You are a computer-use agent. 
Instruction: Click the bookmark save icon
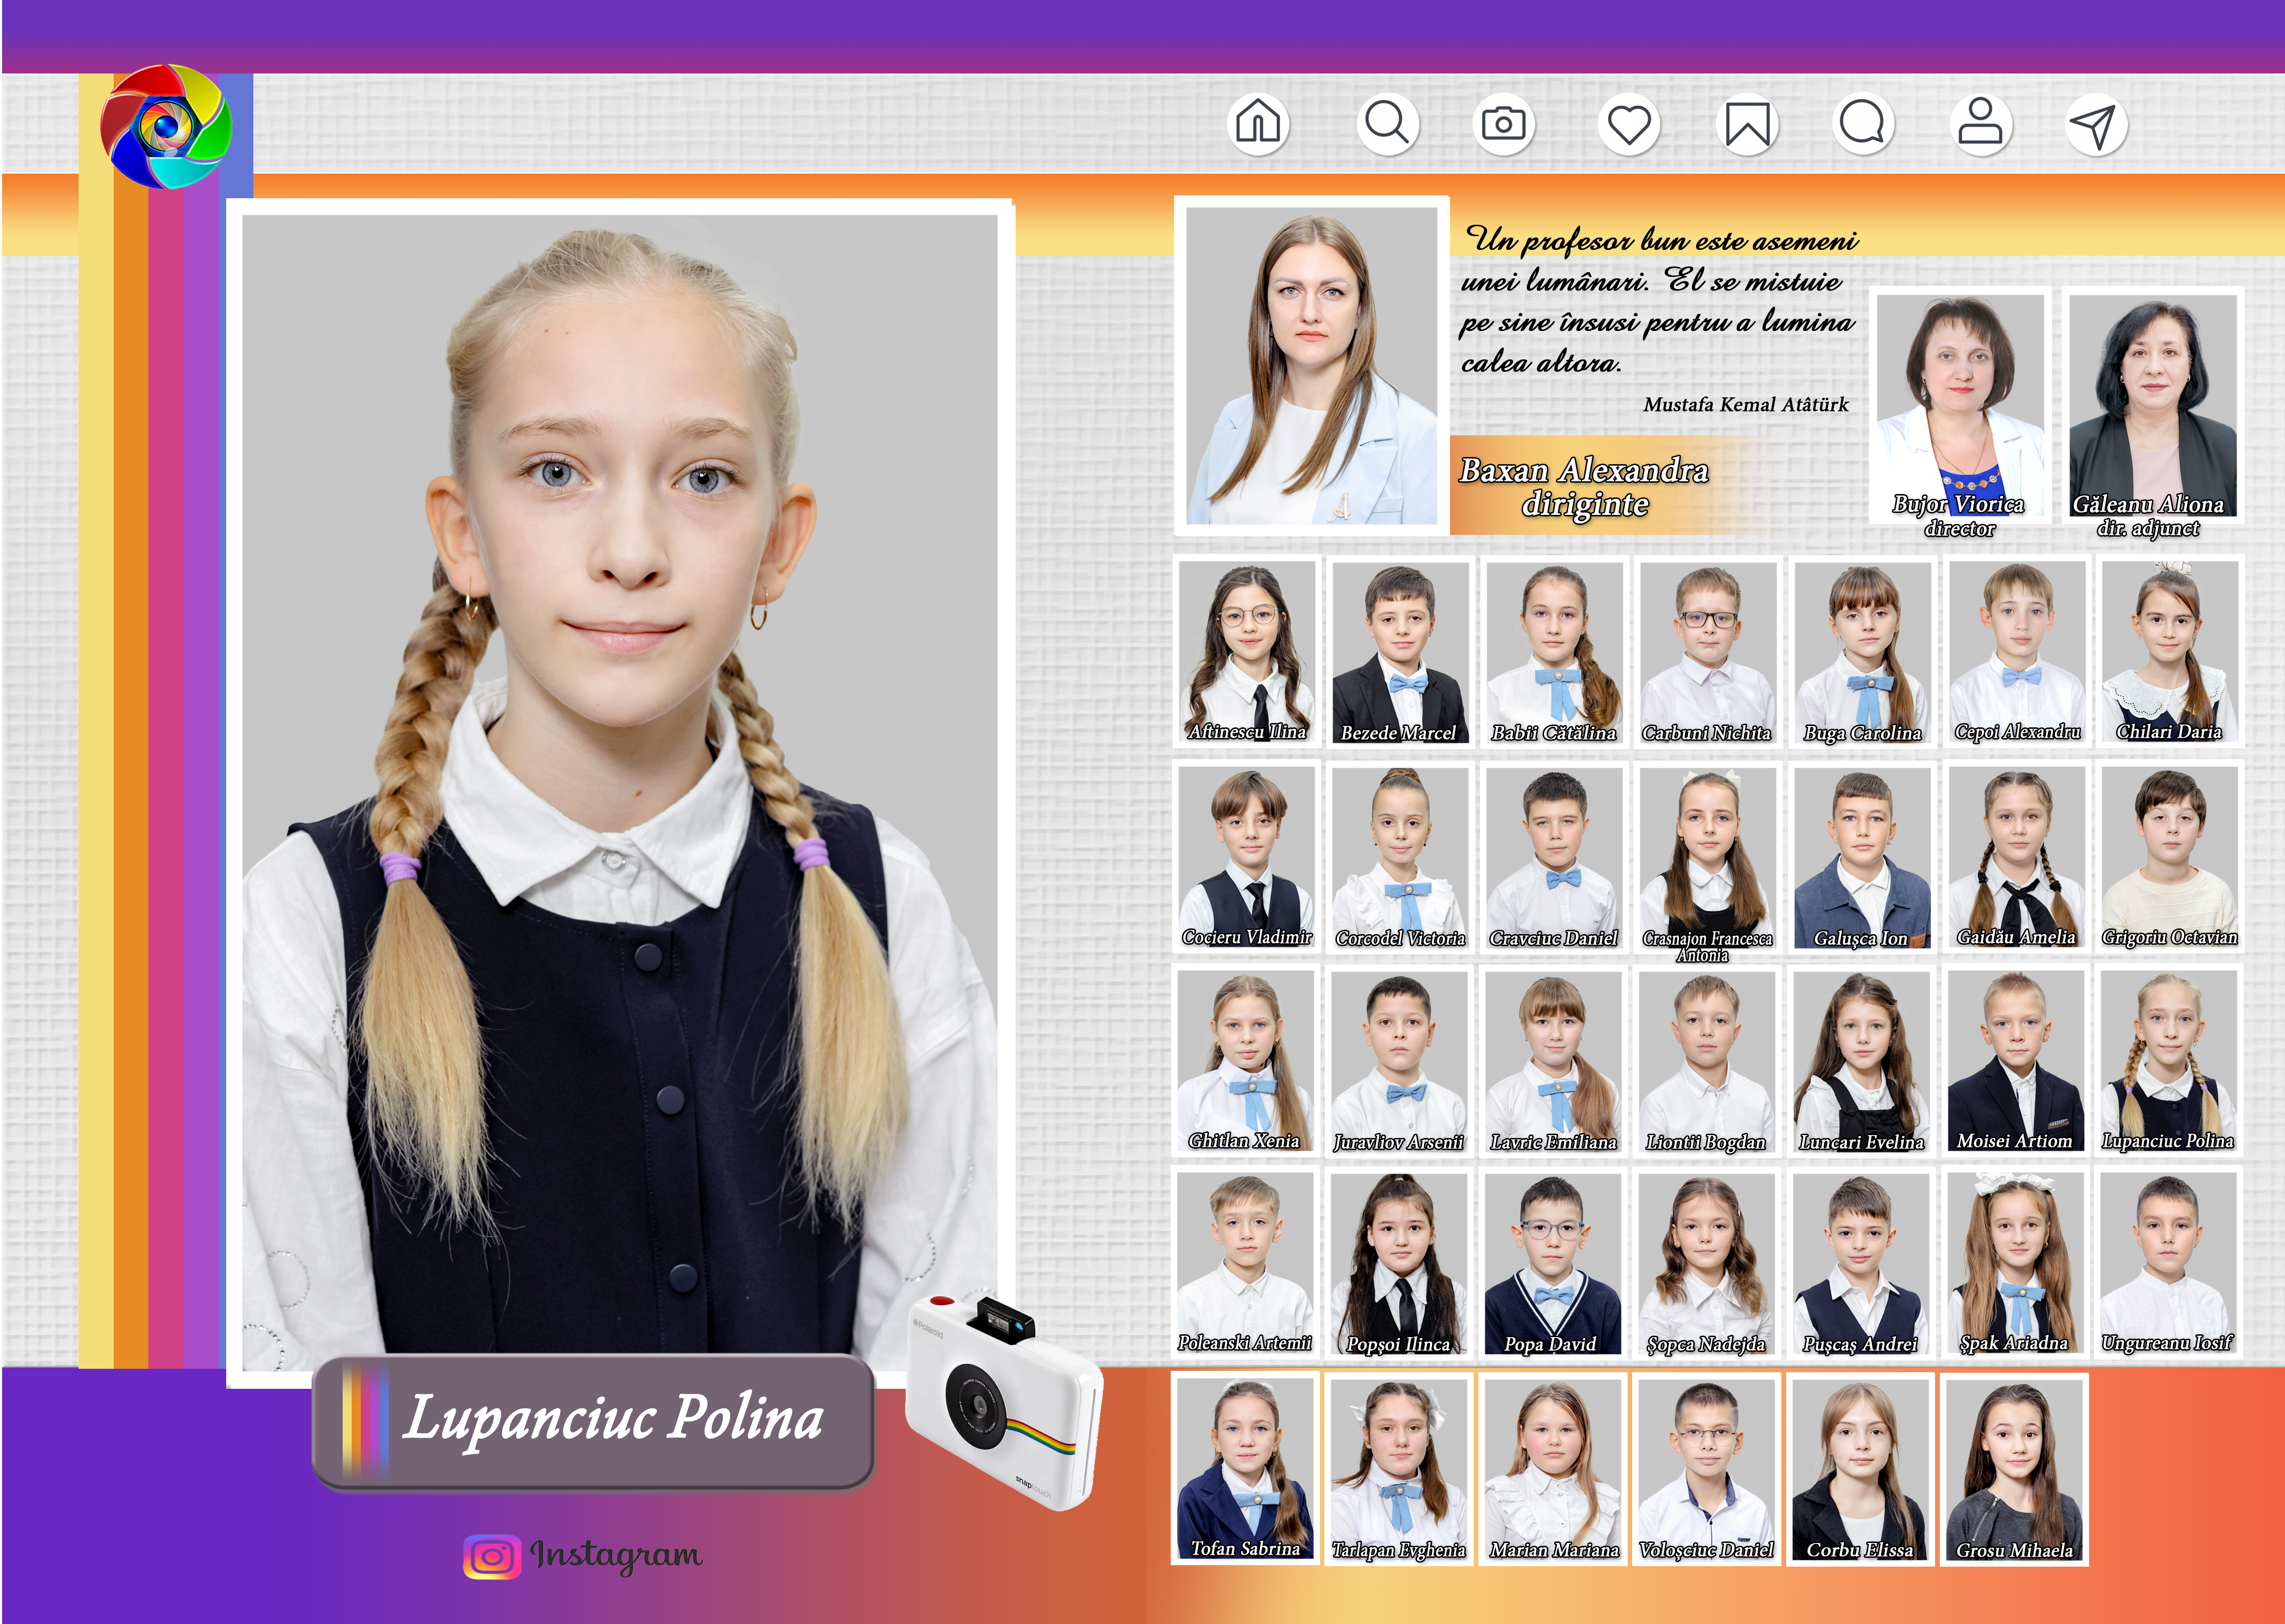pyautogui.click(x=1747, y=125)
